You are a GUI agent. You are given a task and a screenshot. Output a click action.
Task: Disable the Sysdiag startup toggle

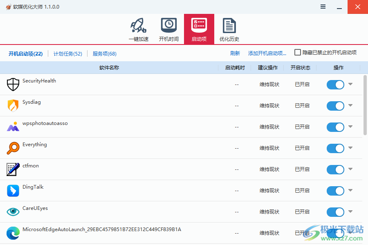pos(335,106)
